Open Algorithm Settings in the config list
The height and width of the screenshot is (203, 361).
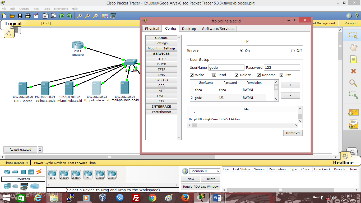coord(161,48)
